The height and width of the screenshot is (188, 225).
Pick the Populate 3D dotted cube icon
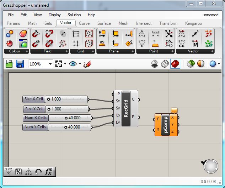point(89,44)
